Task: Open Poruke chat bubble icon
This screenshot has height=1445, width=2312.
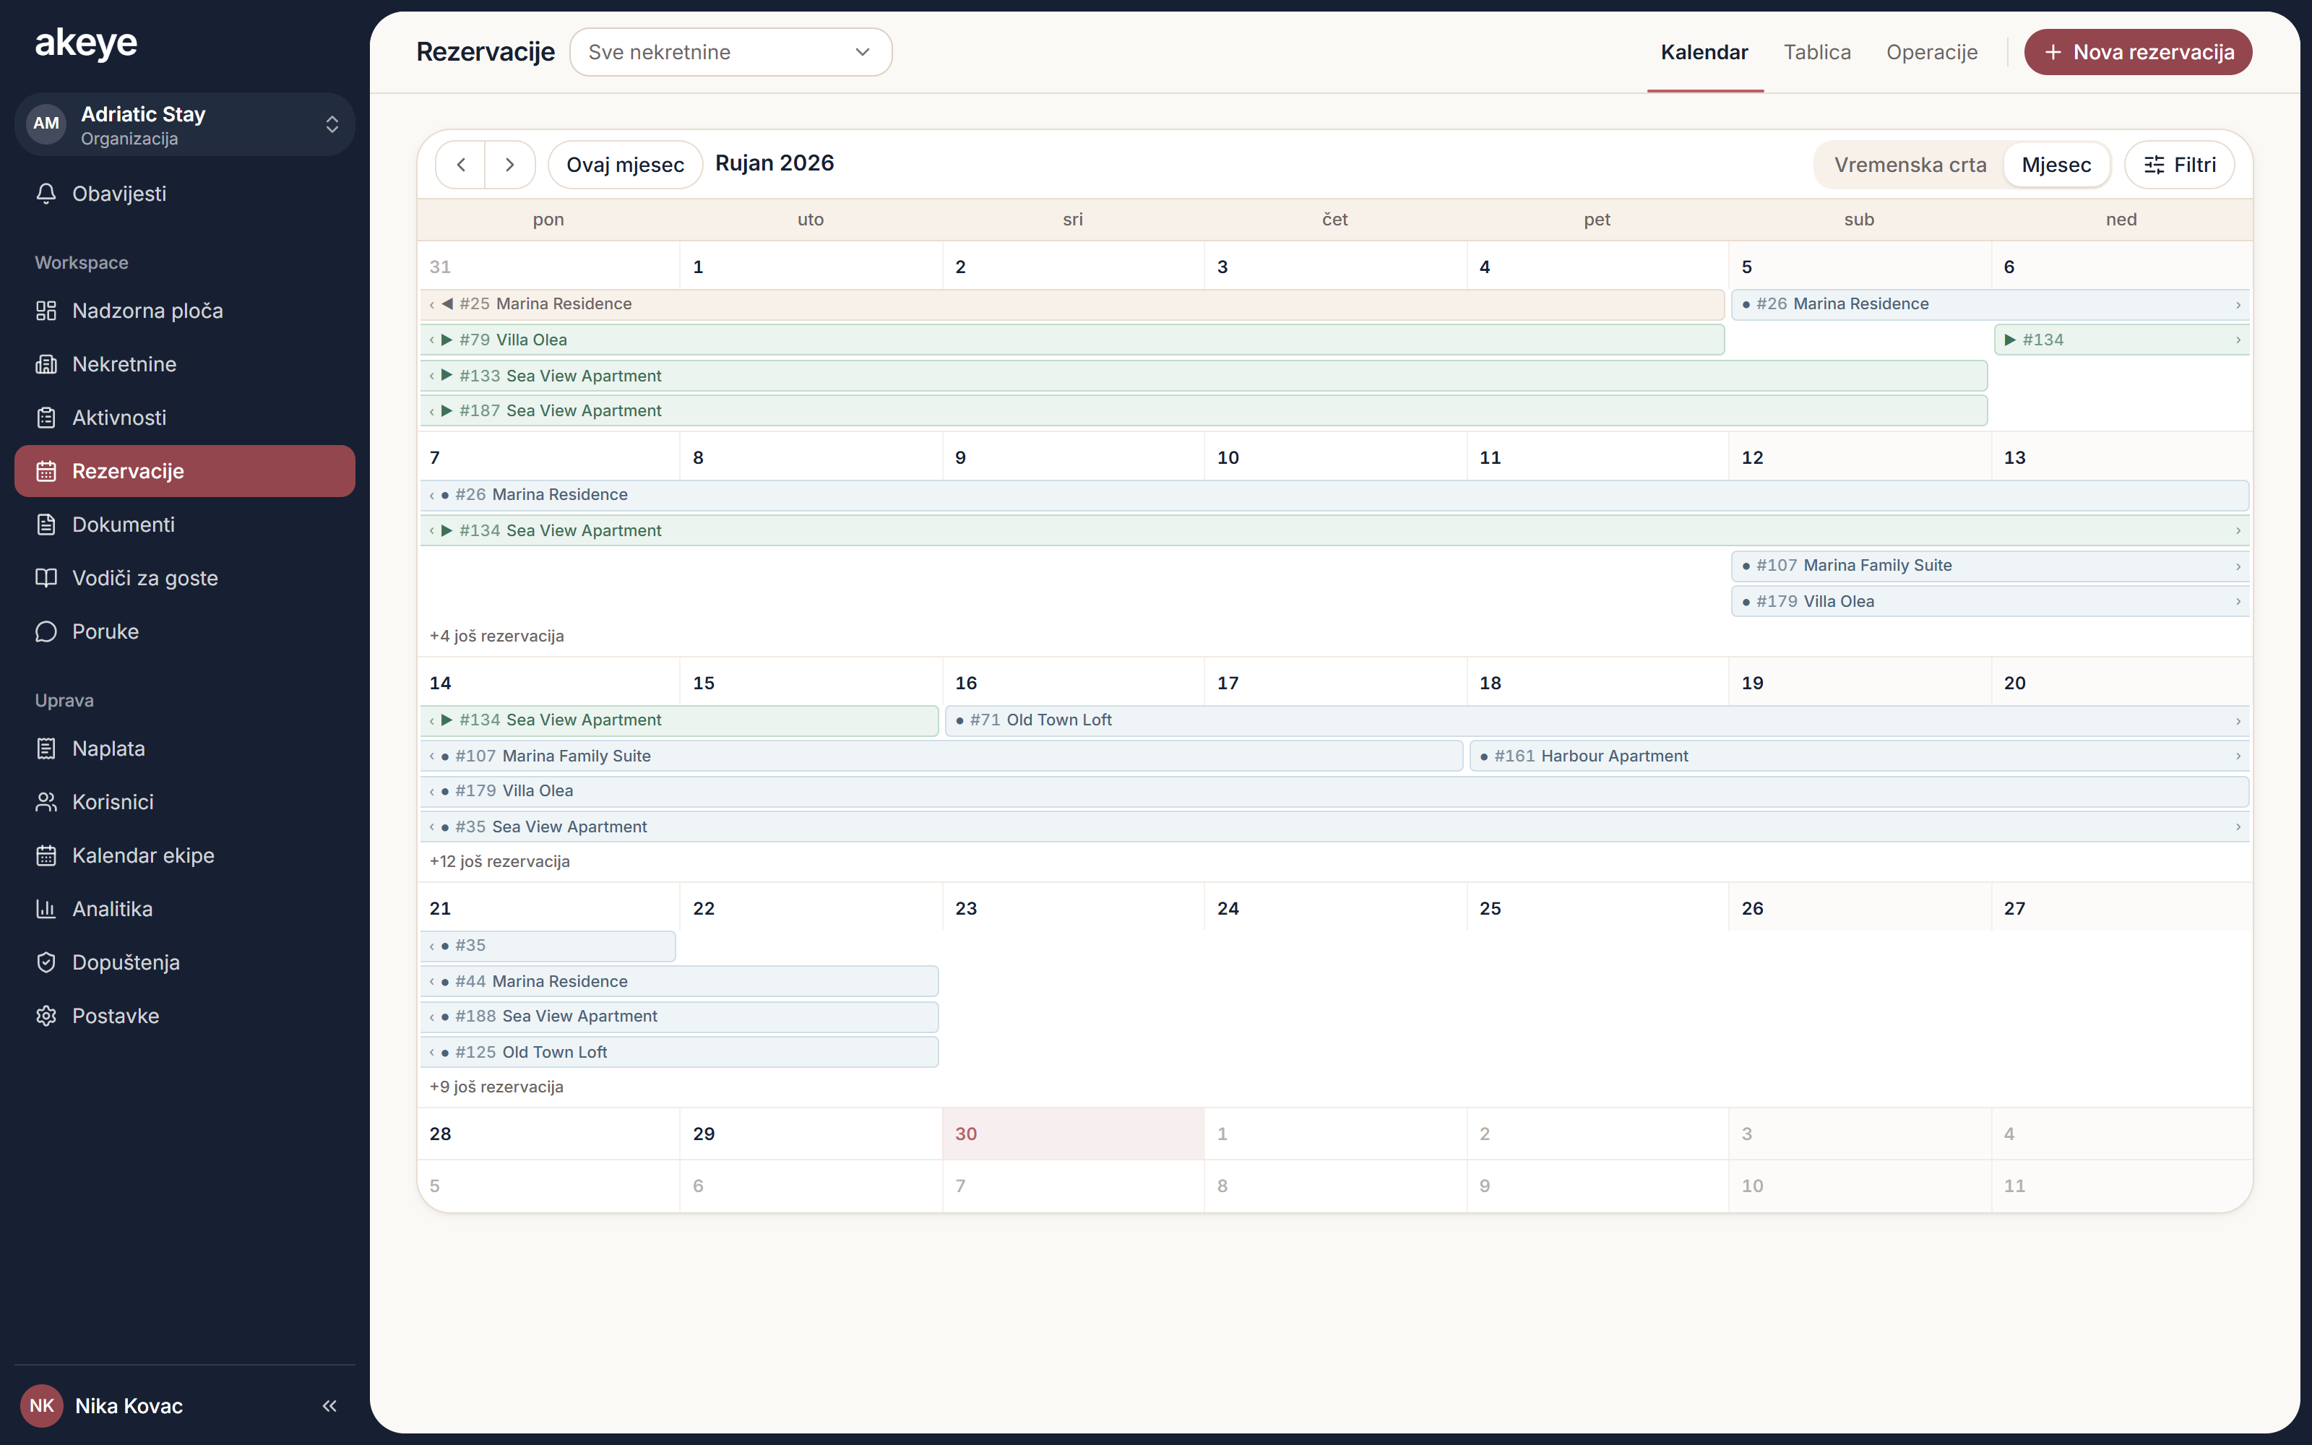Action: 46,631
